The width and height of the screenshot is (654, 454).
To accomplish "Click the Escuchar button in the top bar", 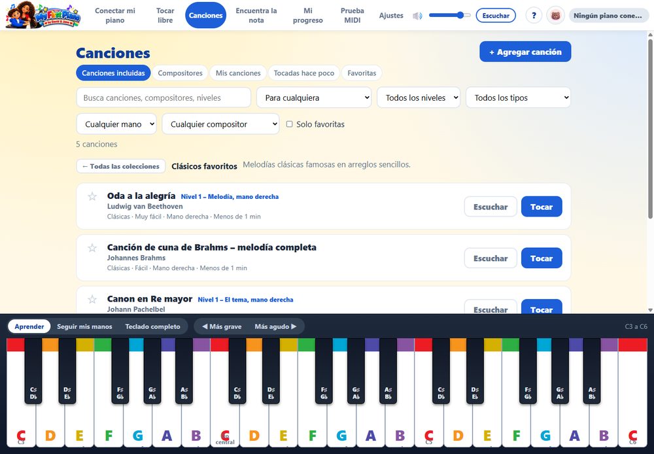I will coord(496,16).
